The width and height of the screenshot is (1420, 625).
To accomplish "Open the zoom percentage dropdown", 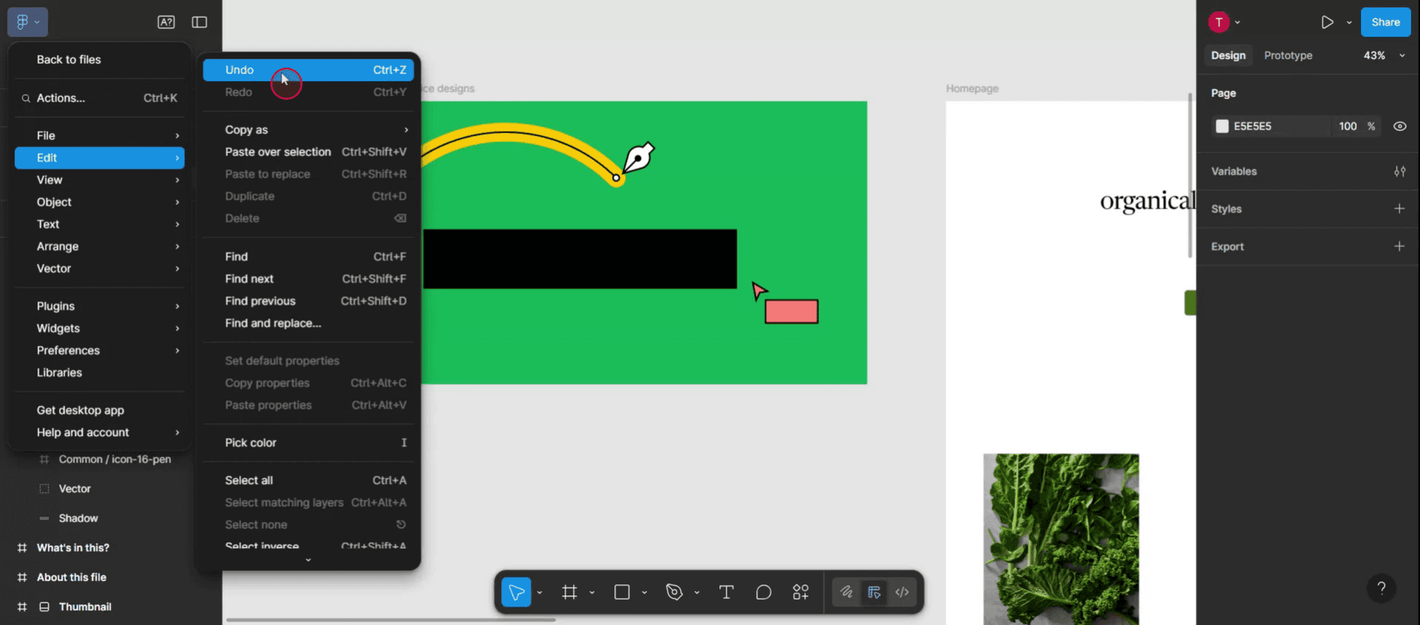I will pyautogui.click(x=1383, y=55).
